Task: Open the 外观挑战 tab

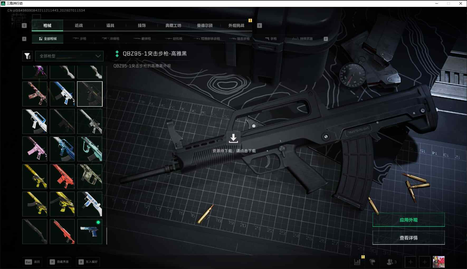Action: tap(236, 26)
